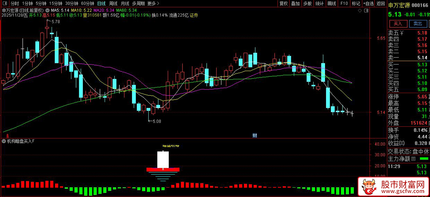Viewport: 430px width, 197px height.
Task: Open F10 company information
Action: click(344, 4)
